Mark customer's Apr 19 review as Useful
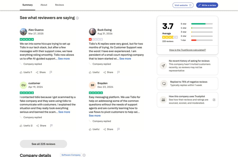 (26, 126)
